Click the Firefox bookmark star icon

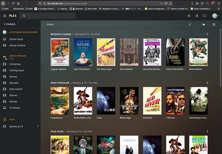pyautogui.click(x=171, y=4)
